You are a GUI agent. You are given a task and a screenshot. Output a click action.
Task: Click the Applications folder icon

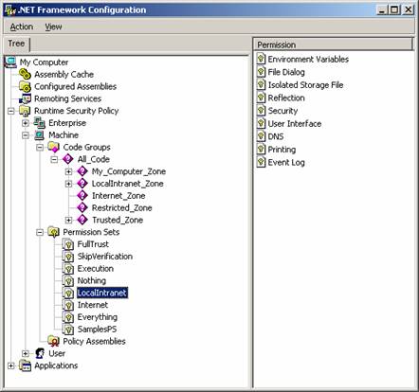pyautogui.click(x=25, y=365)
